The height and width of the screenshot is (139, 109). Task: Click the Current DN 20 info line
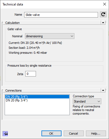(35, 43)
